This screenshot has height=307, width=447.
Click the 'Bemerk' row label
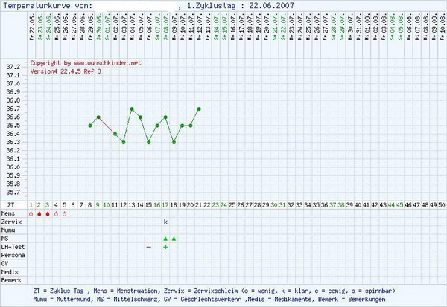pos(12,279)
